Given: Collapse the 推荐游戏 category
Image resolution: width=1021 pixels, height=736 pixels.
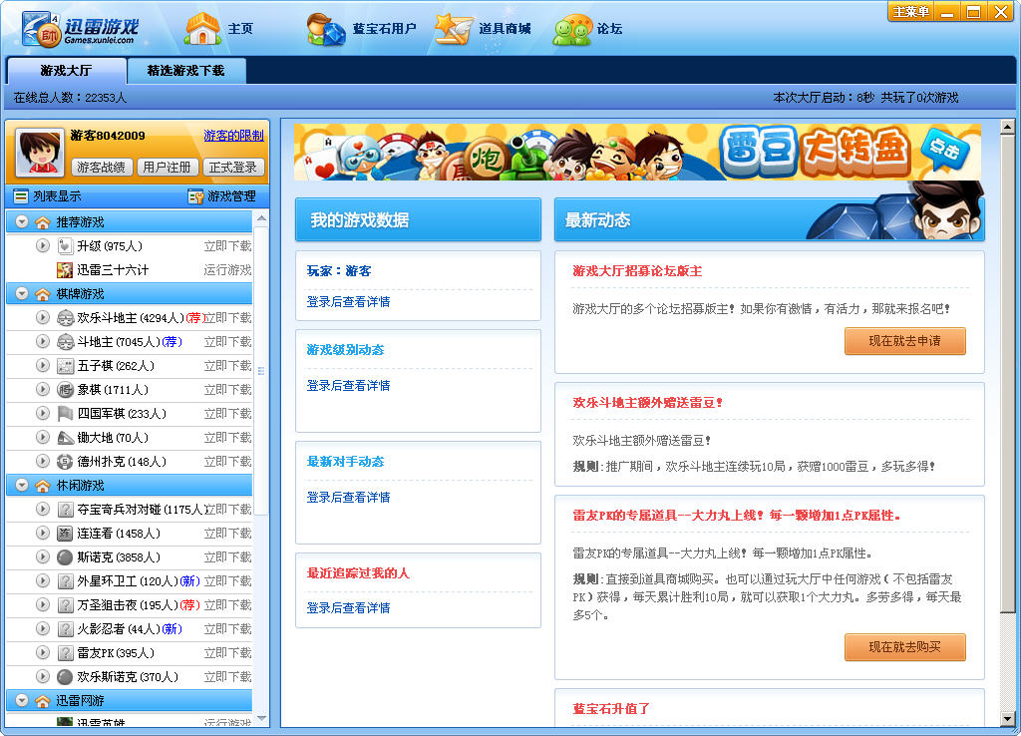Looking at the screenshot, I should tap(22, 222).
